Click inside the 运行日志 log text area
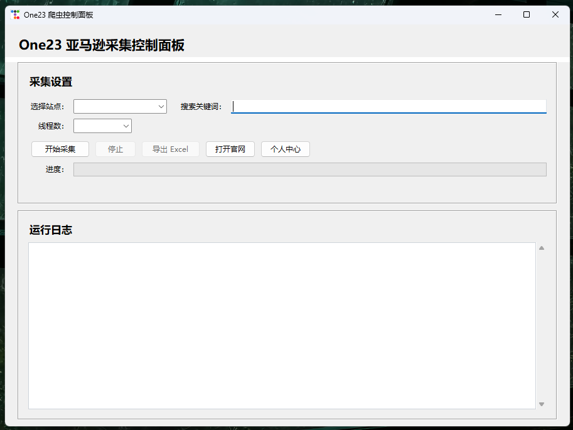The height and width of the screenshot is (430, 573). [x=282, y=325]
